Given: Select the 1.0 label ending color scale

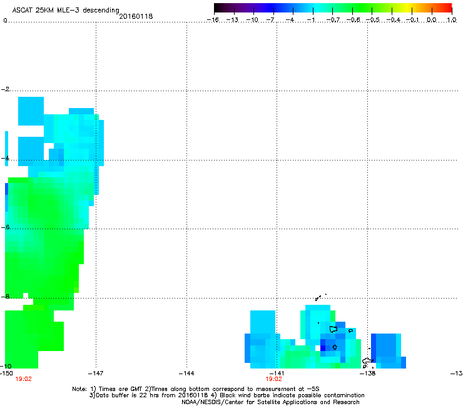Looking at the screenshot, I should (x=452, y=20).
